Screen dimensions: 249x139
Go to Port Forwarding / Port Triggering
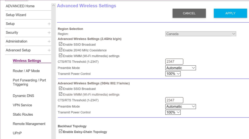[29, 82]
